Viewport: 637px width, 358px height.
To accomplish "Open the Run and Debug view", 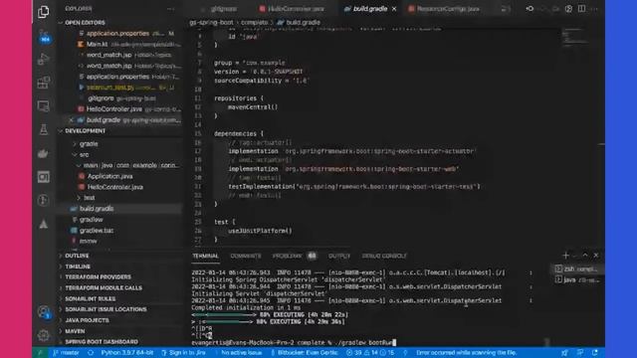I will (x=44, y=60).
